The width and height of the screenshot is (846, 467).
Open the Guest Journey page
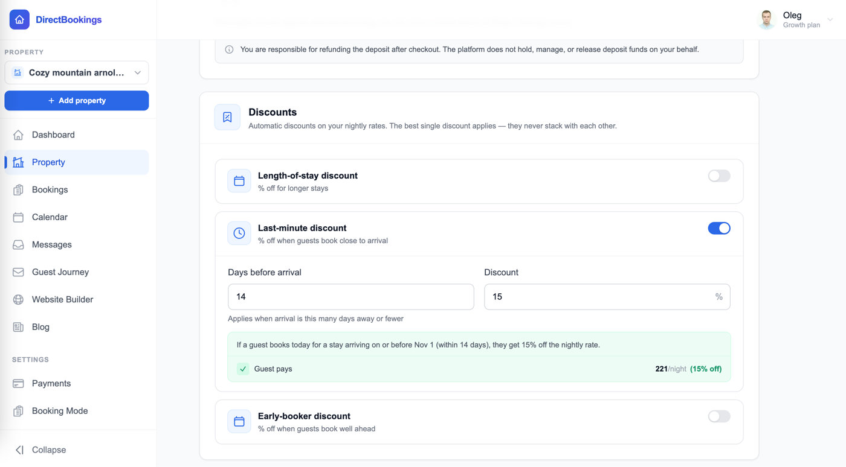[77, 272]
